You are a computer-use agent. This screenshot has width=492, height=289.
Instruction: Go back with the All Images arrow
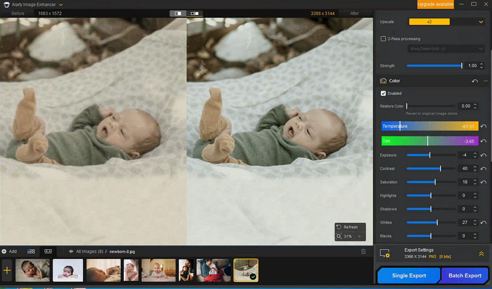click(x=71, y=251)
